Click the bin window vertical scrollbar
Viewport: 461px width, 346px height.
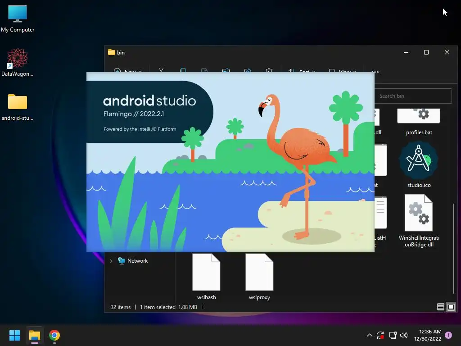tap(454, 249)
